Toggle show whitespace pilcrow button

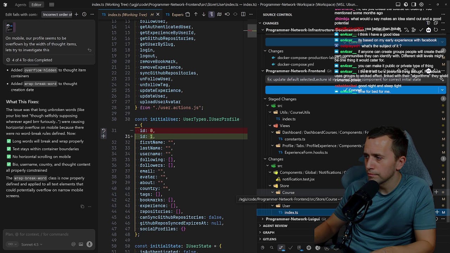coord(211,14)
